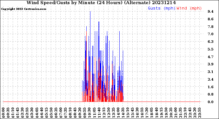Click the 20:25 time label
219x119 pixels.
click(171, 113)
